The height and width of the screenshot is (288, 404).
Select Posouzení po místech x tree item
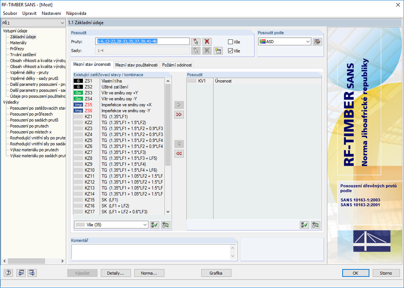point(31,132)
